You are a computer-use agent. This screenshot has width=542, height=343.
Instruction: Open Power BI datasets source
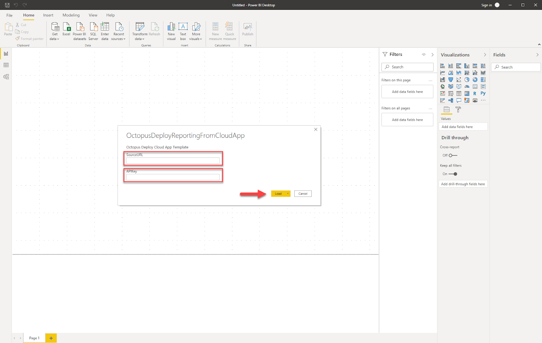[80, 31]
